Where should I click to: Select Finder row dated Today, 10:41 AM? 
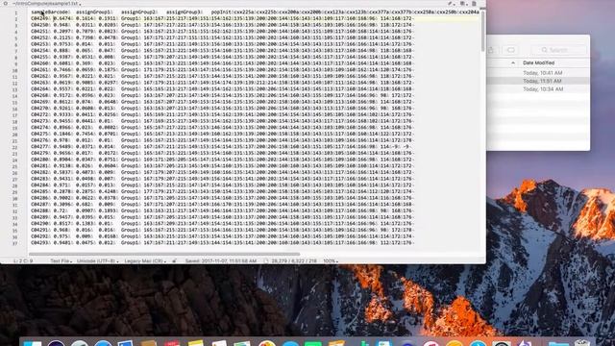click(538, 73)
